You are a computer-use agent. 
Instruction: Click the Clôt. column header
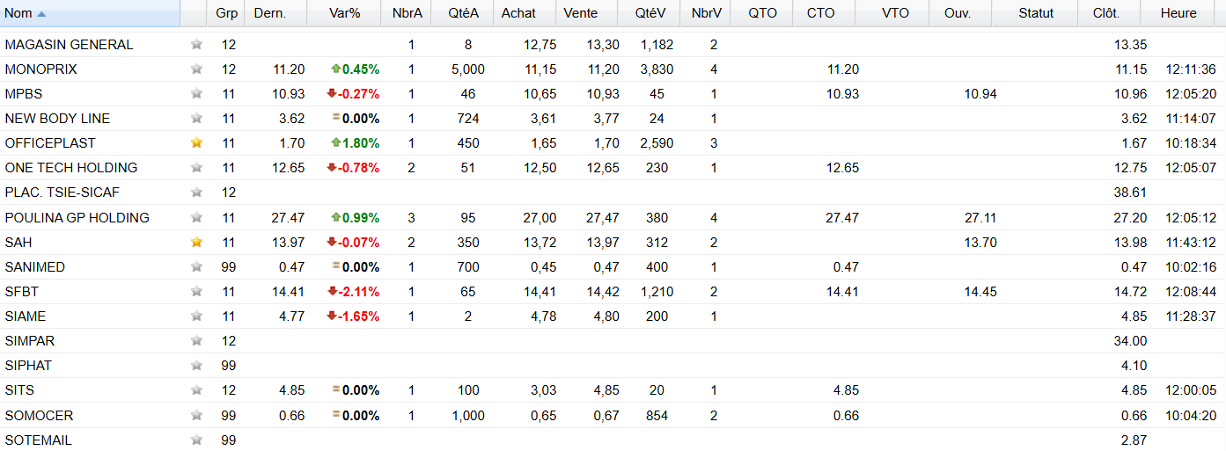[1106, 13]
